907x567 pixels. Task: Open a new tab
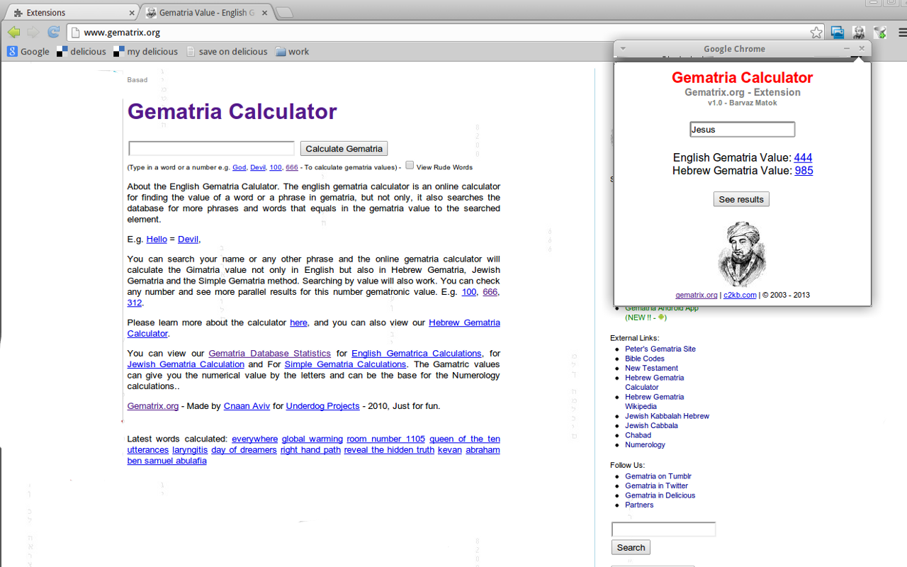(x=284, y=13)
